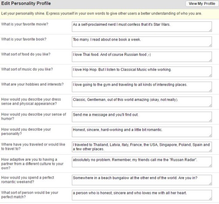This screenshot has width=219, height=204.
Task: Click the 'sense of humor' question label
Action: click(34, 117)
